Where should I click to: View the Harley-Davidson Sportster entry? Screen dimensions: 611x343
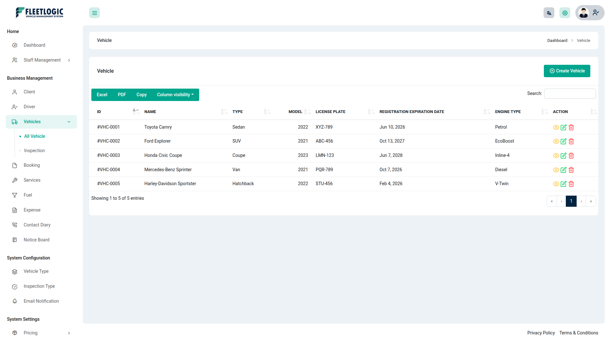click(x=556, y=184)
